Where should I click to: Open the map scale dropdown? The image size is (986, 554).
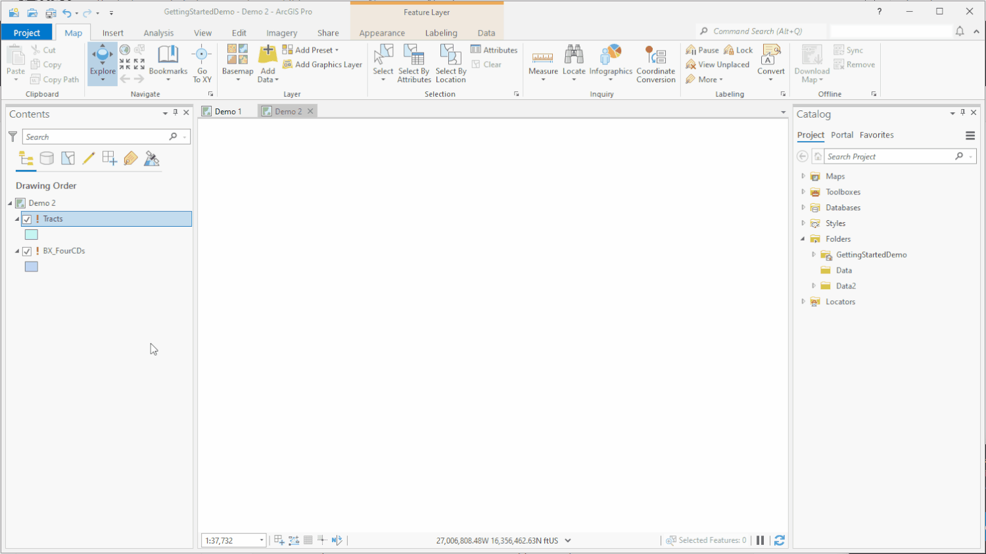point(261,540)
